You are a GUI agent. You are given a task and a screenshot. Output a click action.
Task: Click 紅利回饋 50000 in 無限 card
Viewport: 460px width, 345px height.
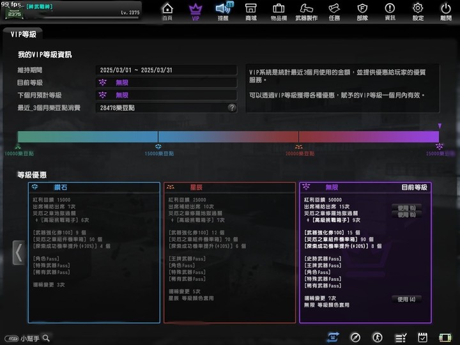pos(323,200)
